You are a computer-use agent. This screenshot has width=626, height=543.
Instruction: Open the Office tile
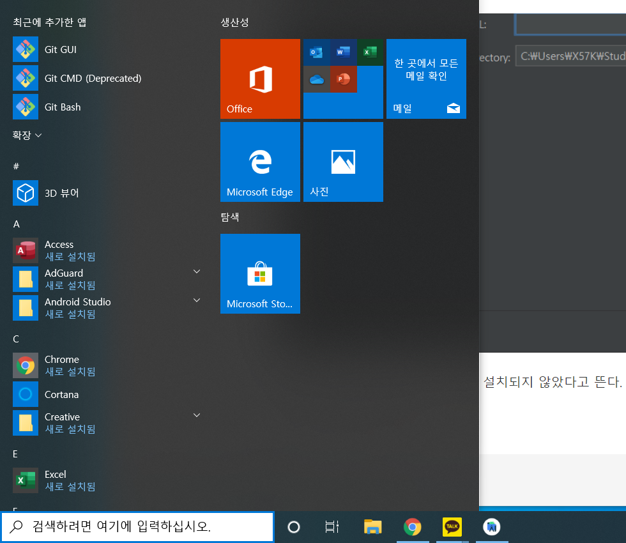click(261, 79)
